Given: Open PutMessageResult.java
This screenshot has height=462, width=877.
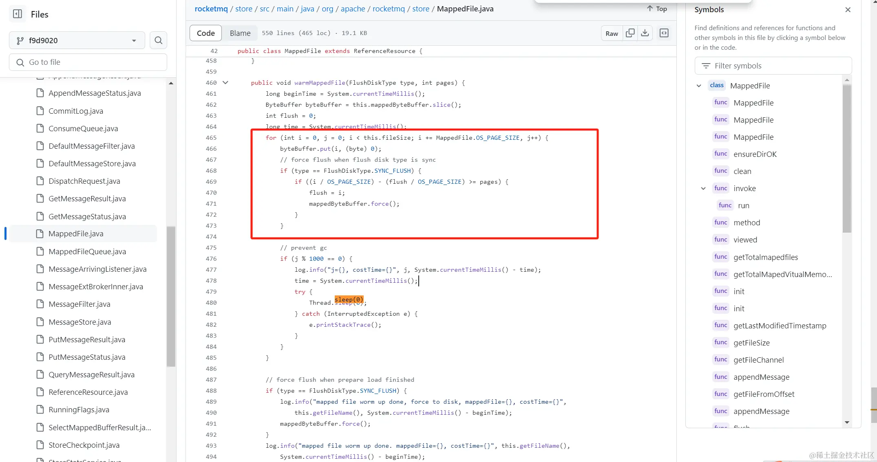Looking at the screenshot, I should coord(87,339).
